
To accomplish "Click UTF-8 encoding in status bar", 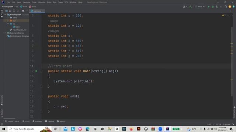I will click(219, 124).
